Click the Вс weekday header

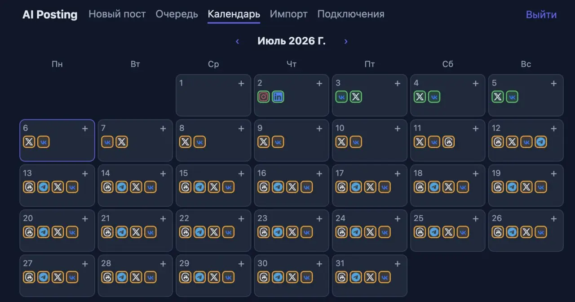[x=526, y=64]
